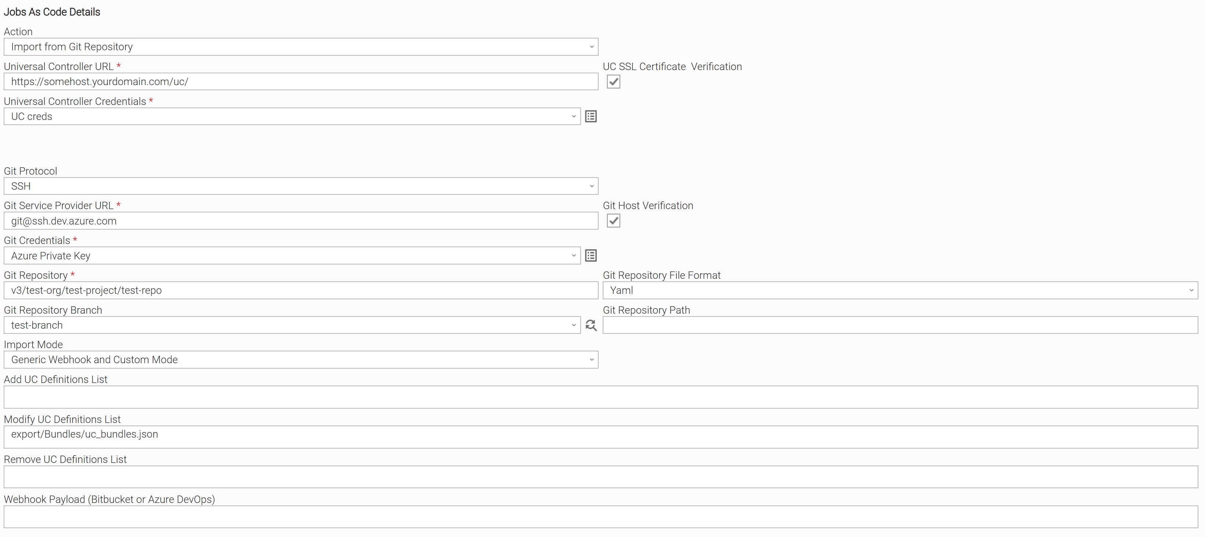Screen dimensions: 1205x537
Task: Focus the Remove UC Definitions List field
Action: tap(600, 477)
